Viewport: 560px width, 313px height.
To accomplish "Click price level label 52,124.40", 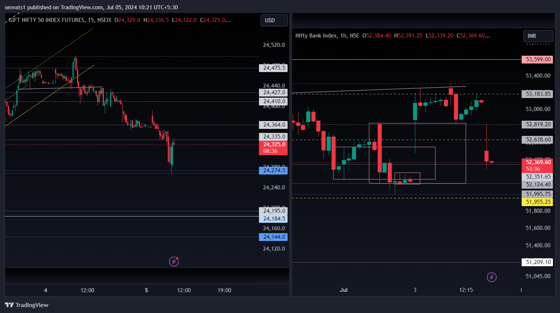I will coord(537,185).
